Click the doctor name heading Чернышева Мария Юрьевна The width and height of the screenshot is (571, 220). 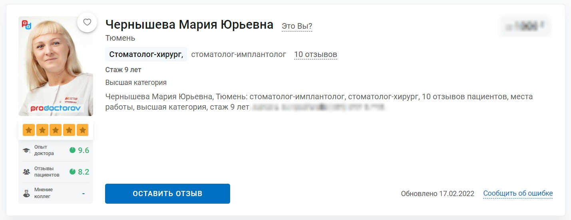click(189, 25)
